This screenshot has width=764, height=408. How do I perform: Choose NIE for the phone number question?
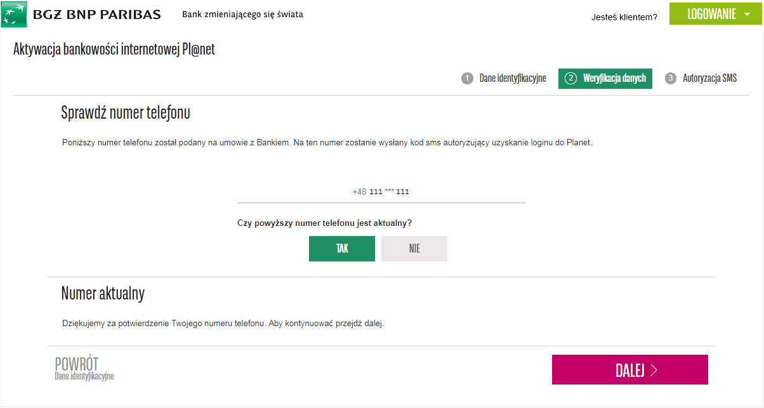pyautogui.click(x=414, y=249)
